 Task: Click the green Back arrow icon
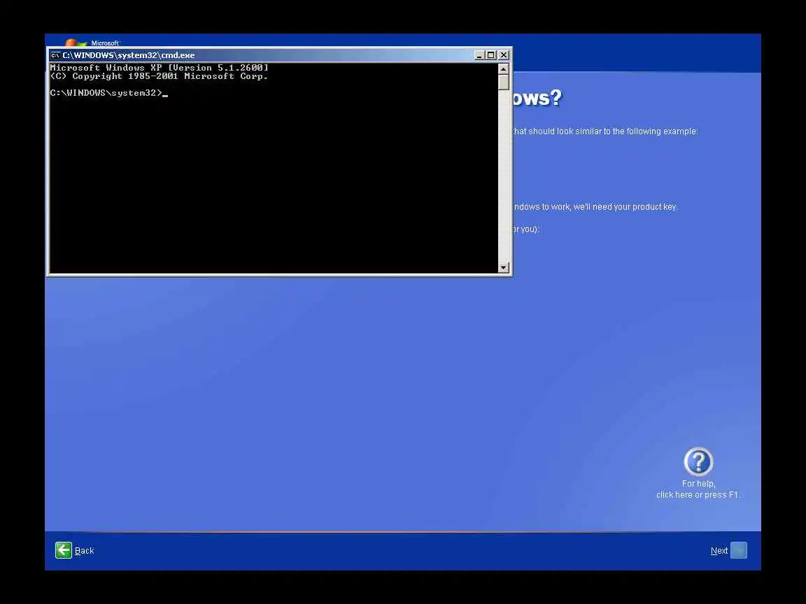(x=64, y=550)
